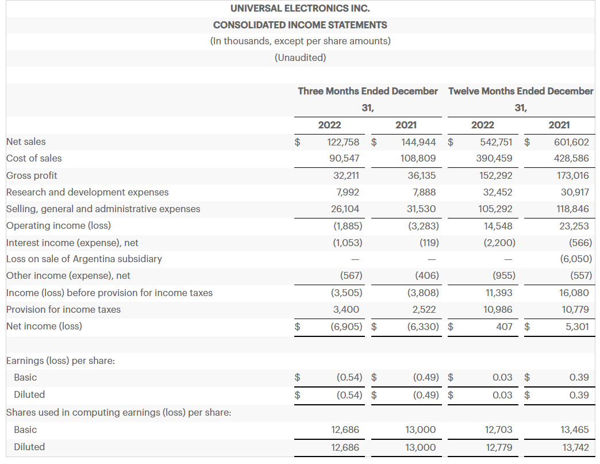Select the 'Net sales' row label
Viewport: 600px width, 464px height.
[26, 141]
